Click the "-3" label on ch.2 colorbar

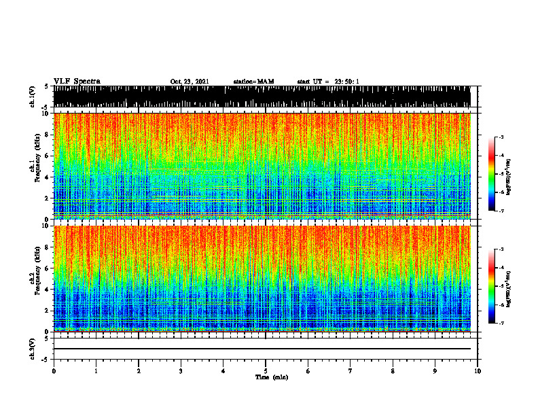(x=501, y=249)
